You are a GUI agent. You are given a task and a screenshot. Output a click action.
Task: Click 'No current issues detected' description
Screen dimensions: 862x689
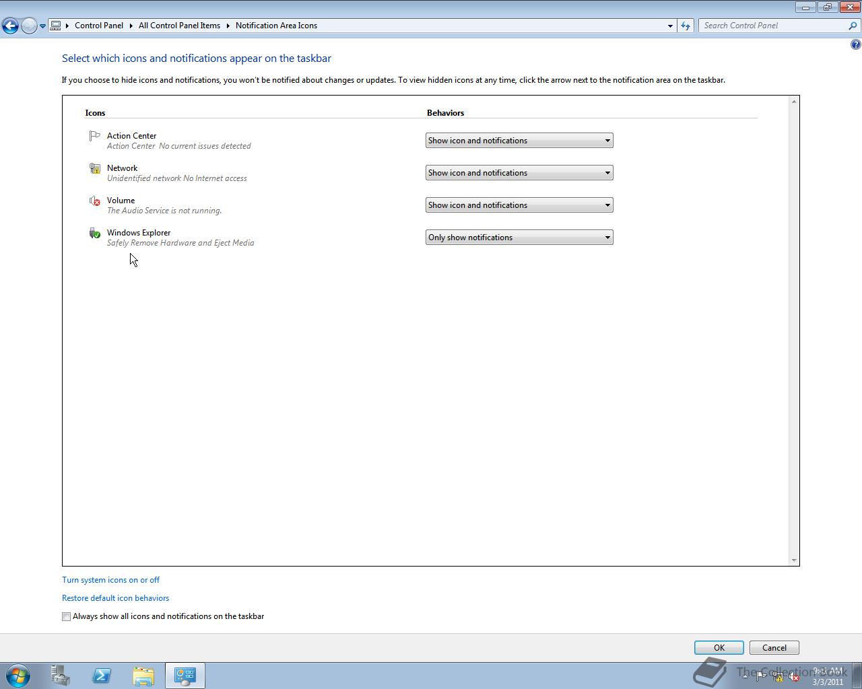(x=205, y=146)
